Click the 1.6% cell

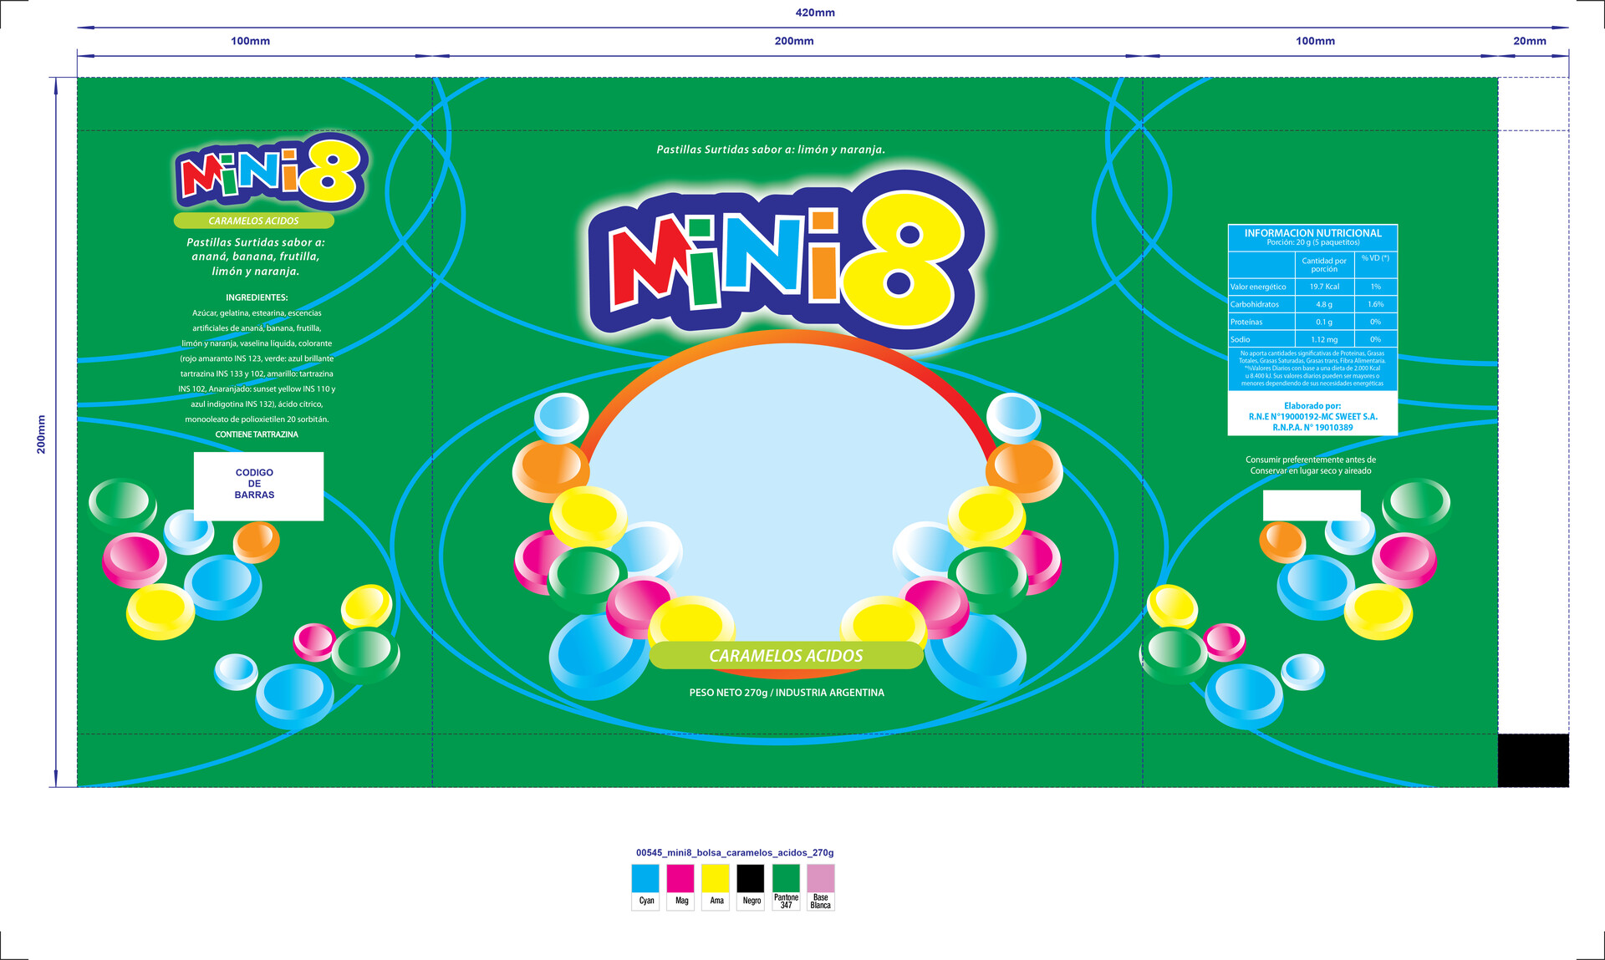(x=1375, y=304)
